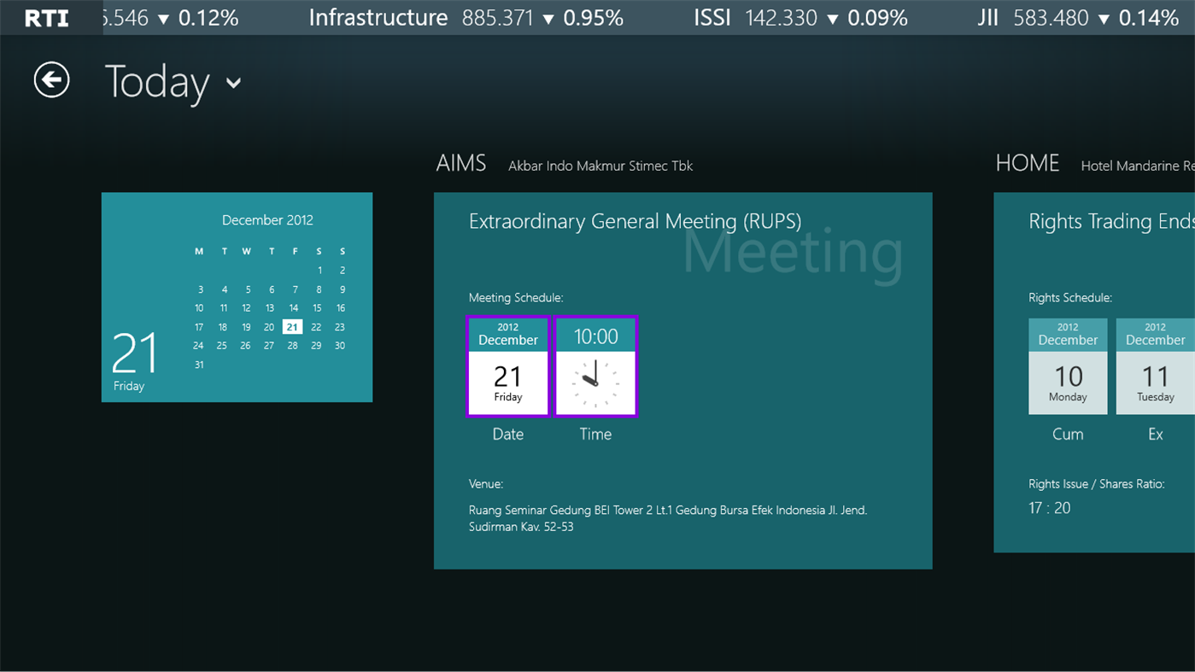Click the highlighted 21 cell in the calendar grid
The height and width of the screenshot is (672, 1195).
292,326
